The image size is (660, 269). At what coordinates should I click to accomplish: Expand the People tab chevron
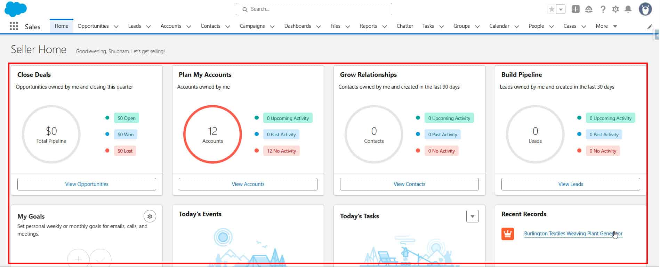[x=551, y=26]
